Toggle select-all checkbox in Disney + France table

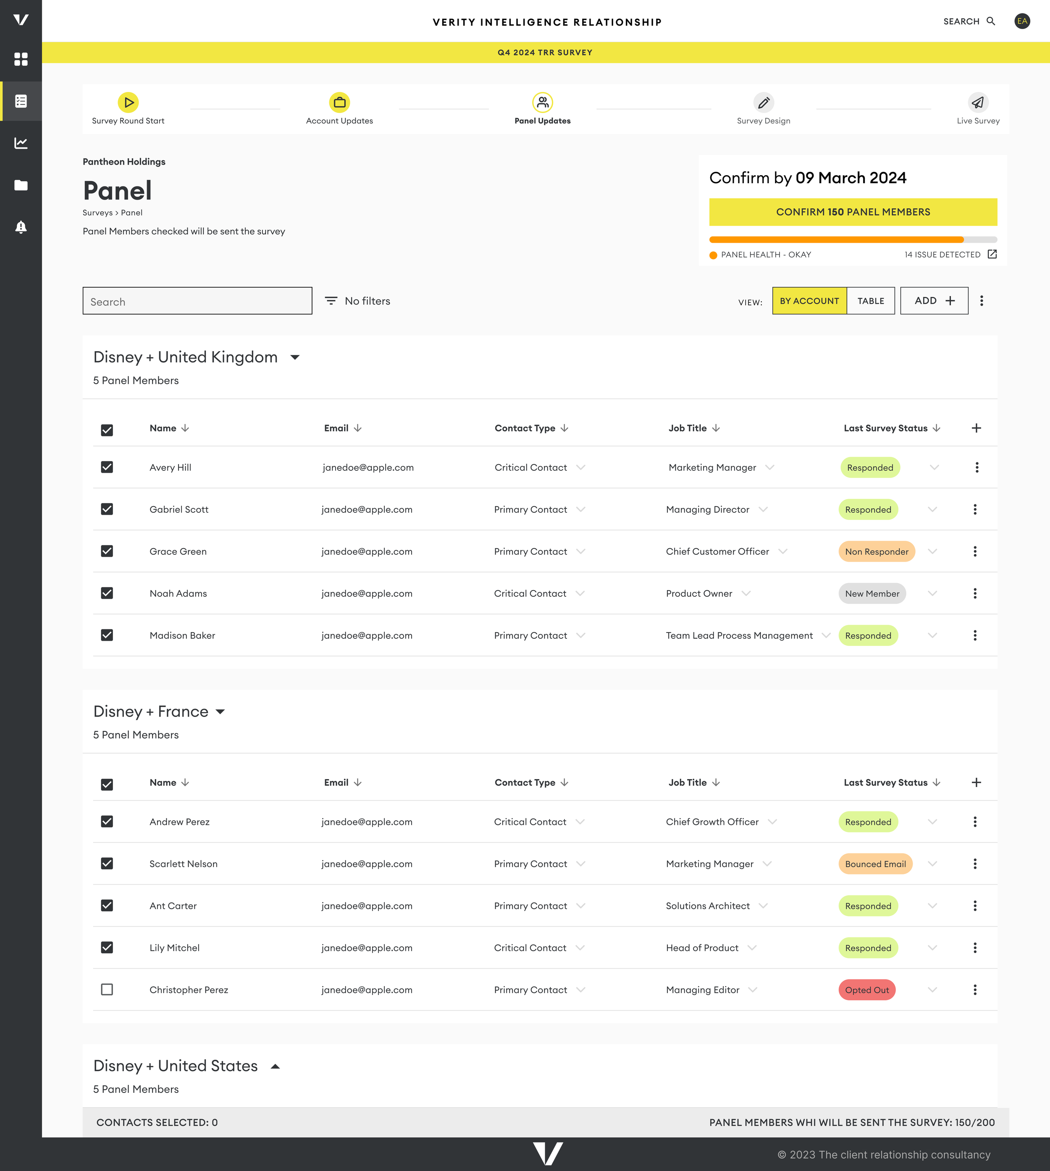click(x=107, y=785)
